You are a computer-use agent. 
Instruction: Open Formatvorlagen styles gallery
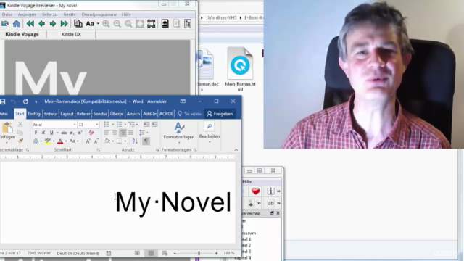[x=179, y=132]
